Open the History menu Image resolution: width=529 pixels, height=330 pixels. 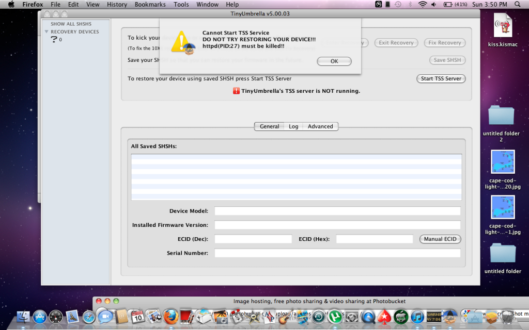coord(117,4)
